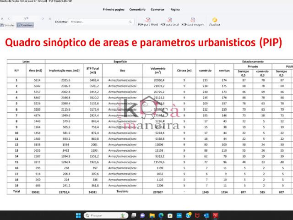Image resolution: width=293 pixels, height=220 pixels.
Task: Jump to the last page arrow
Action: pos(49,19)
